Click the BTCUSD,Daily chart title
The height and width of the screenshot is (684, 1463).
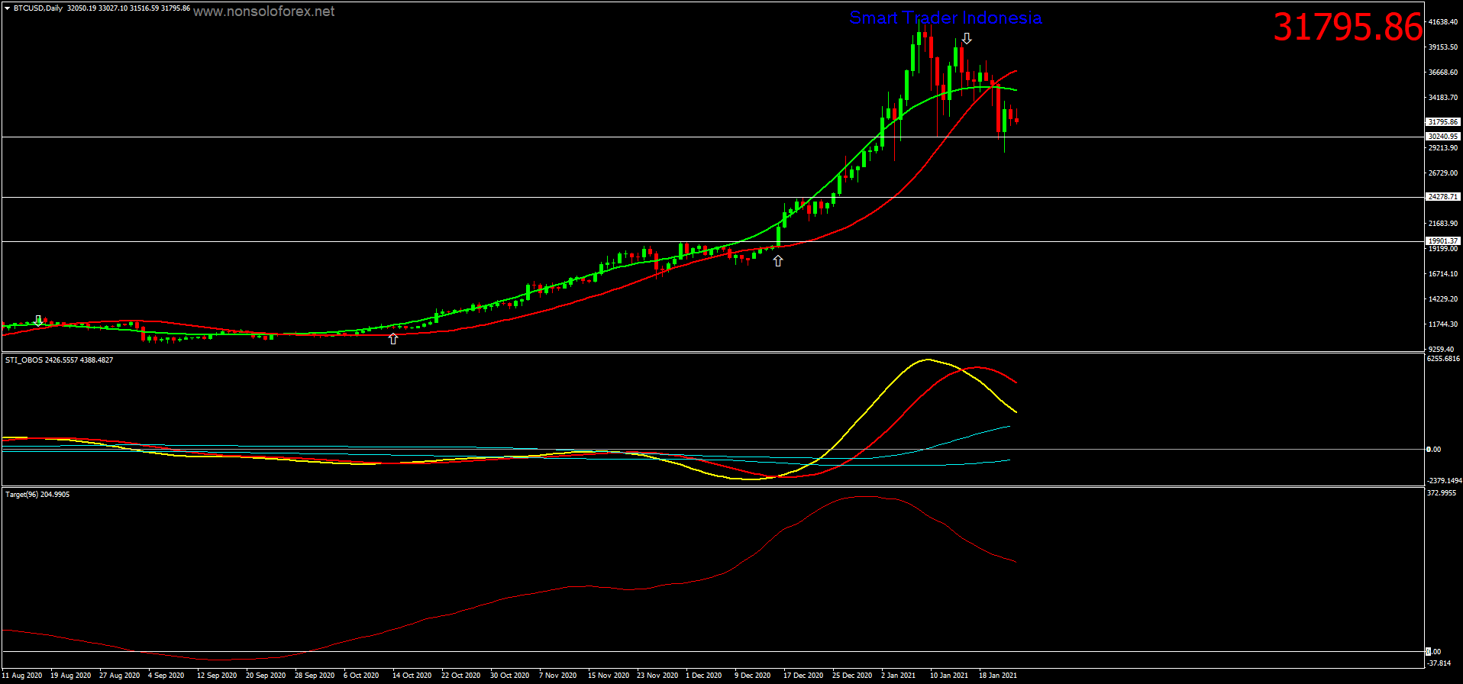coord(38,8)
